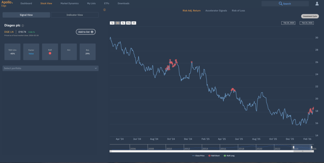Open the start date Feb 24, 2024 picker
324x163 pixels.
288,23
